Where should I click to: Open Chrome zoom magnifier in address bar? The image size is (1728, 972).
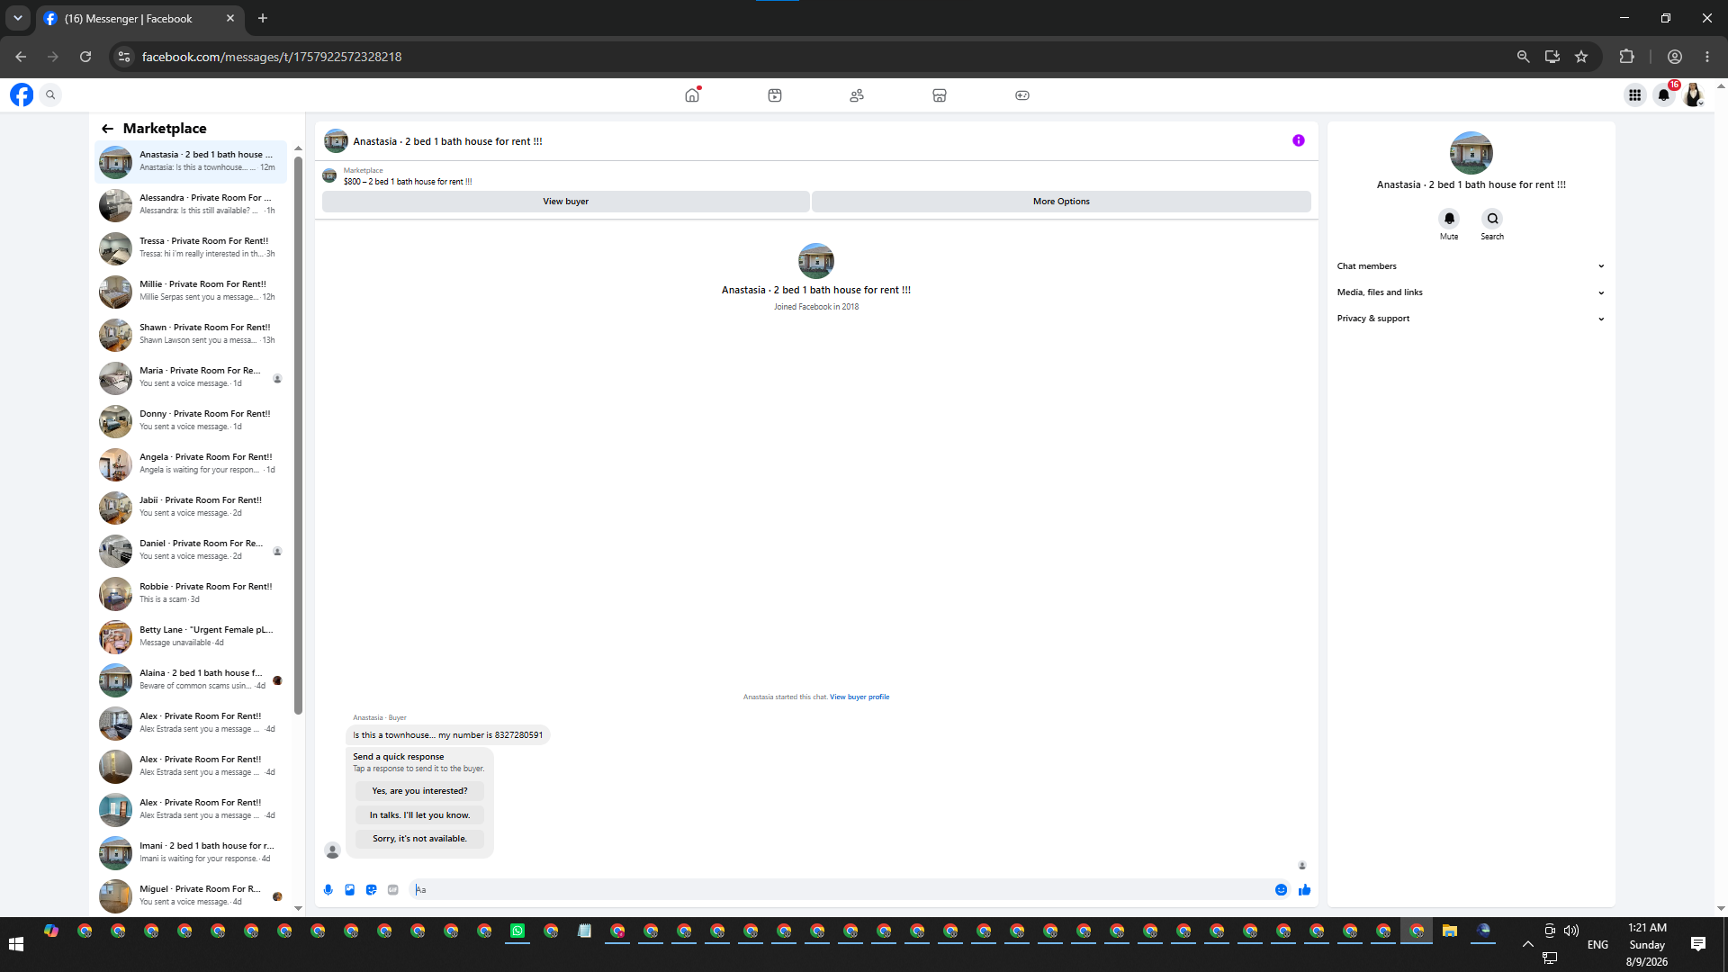click(x=1523, y=57)
